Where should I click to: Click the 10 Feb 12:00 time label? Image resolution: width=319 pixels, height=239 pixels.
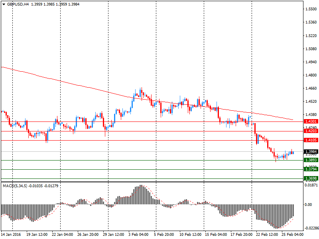point(191,235)
